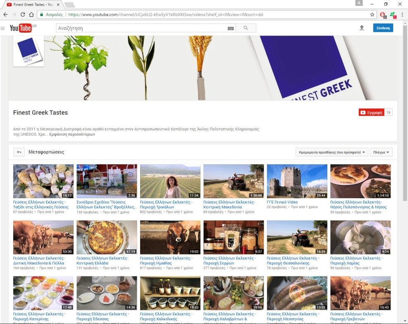Play the 9:24 cheese in bowl thumbnail
Viewport: 408px width, 324px height.
[360, 237]
